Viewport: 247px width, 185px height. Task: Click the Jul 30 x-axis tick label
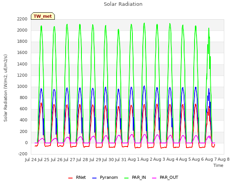coord(108,160)
